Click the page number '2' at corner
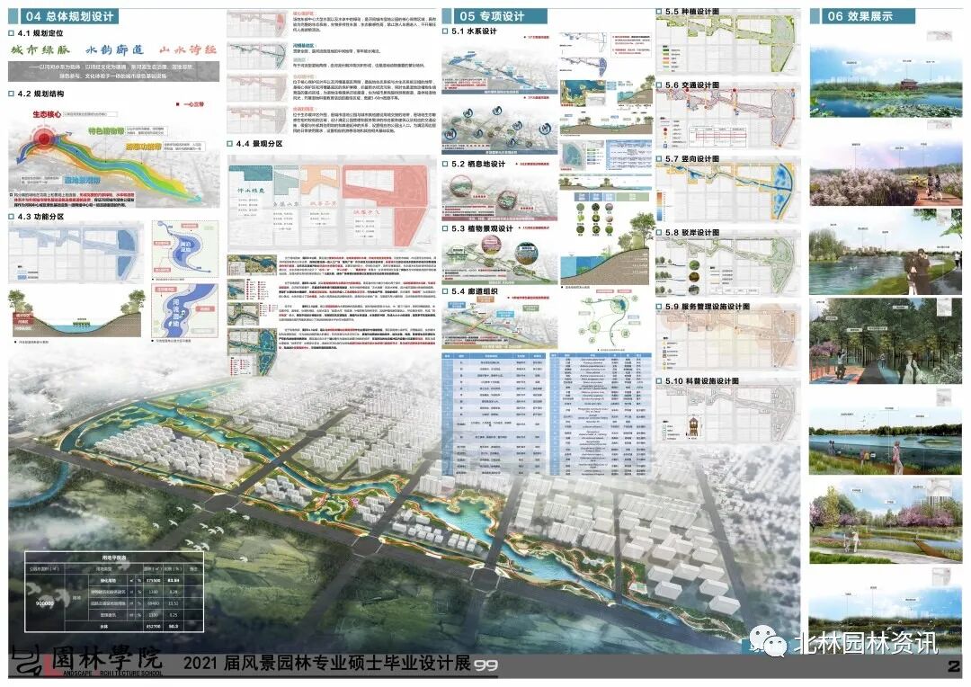The height and width of the screenshot is (687, 971). coord(954,666)
